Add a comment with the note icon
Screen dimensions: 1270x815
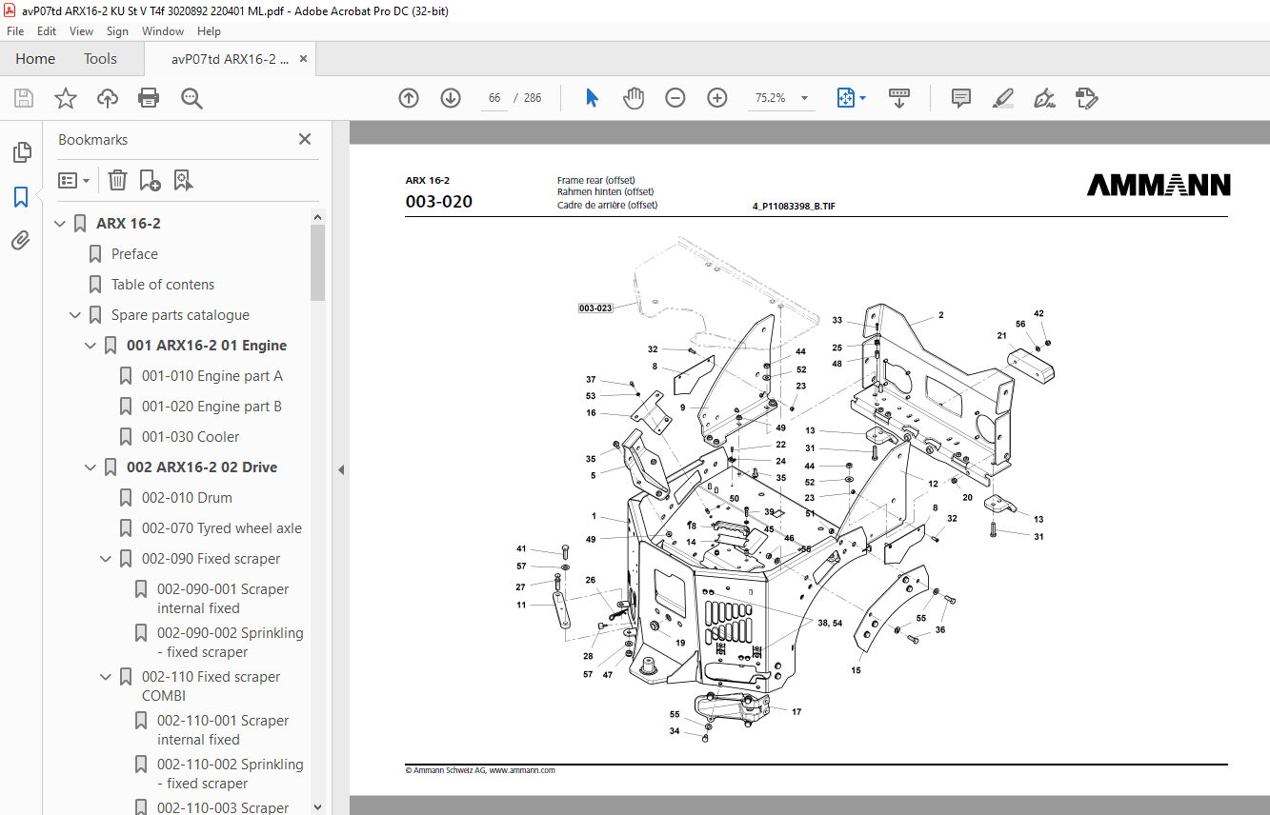[961, 98]
